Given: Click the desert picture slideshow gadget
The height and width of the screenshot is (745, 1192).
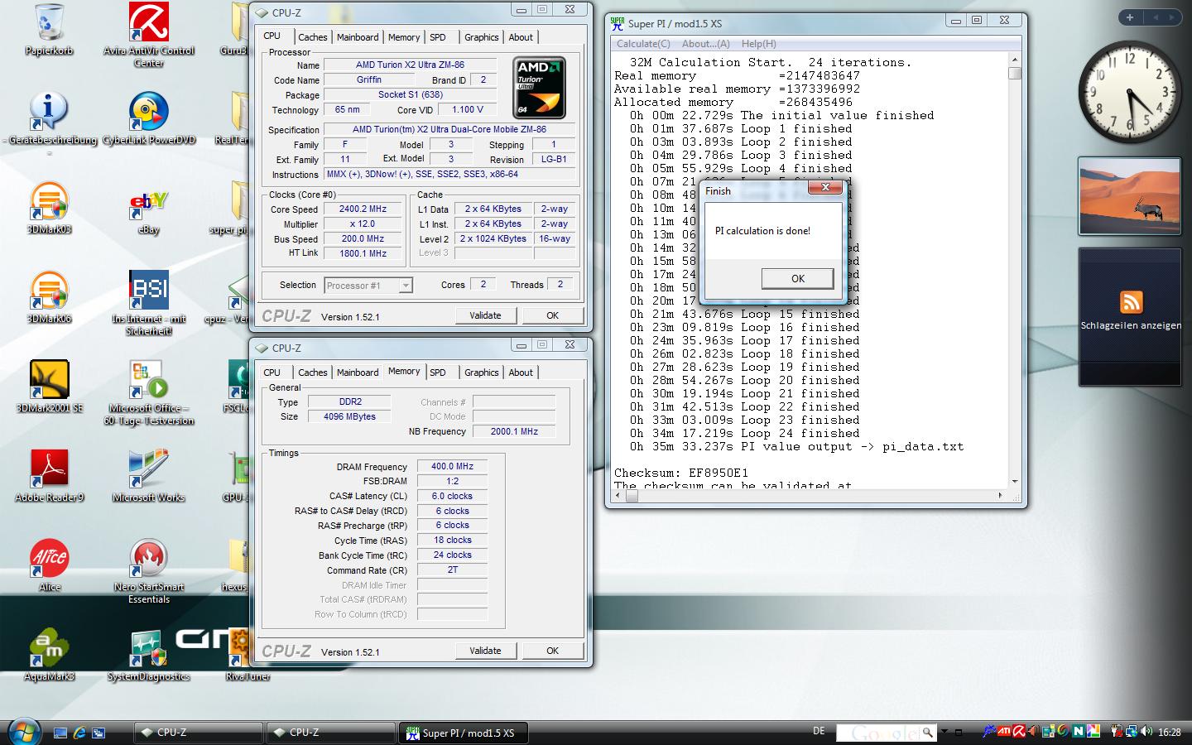Looking at the screenshot, I should click(1130, 196).
